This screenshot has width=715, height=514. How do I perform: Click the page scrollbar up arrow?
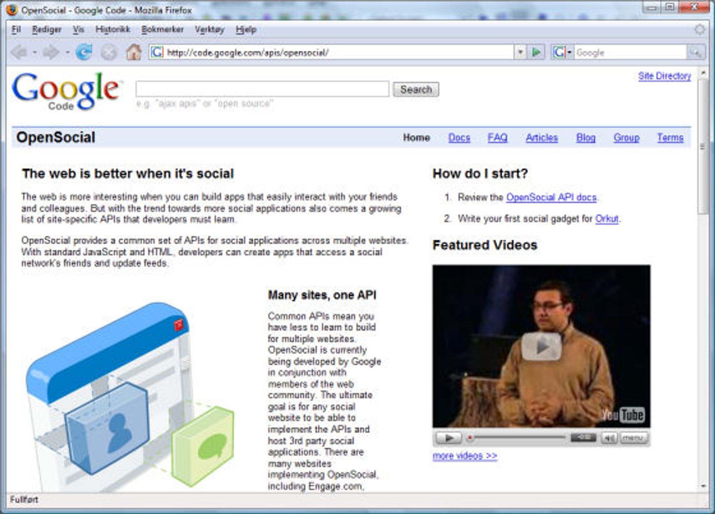coord(703,73)
